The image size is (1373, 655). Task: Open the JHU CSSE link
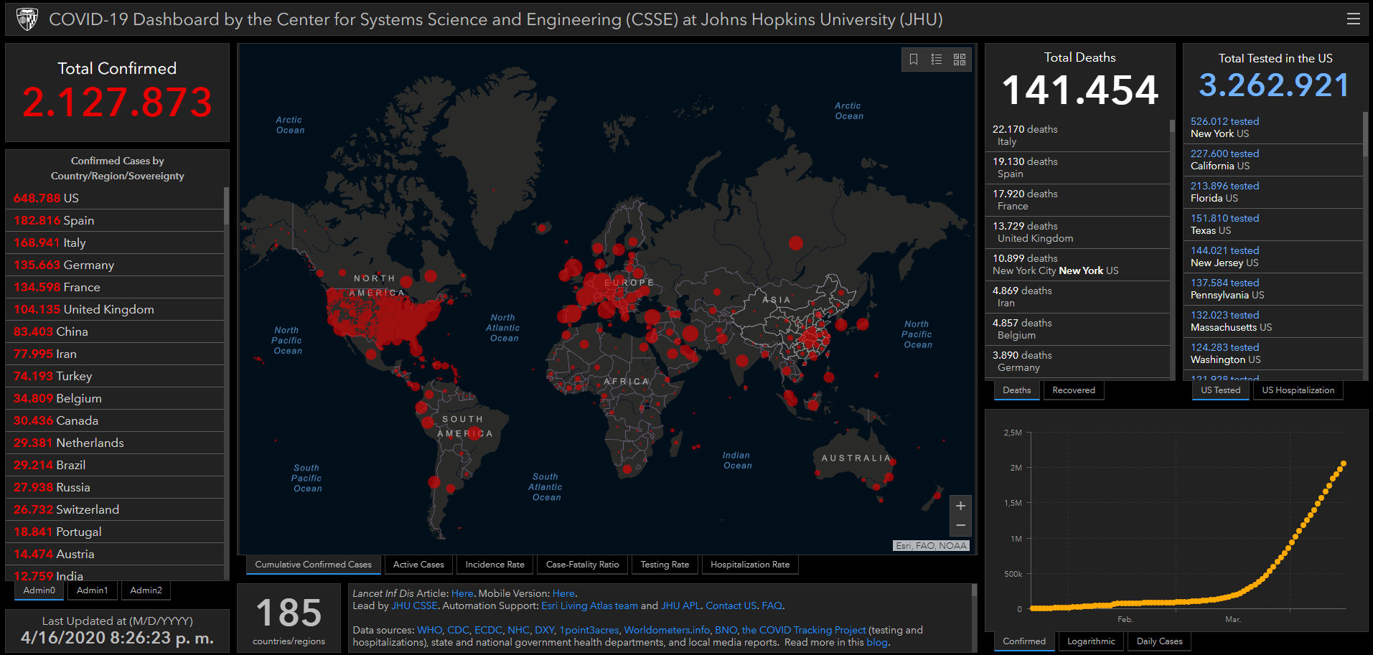(x=414, y=605)
